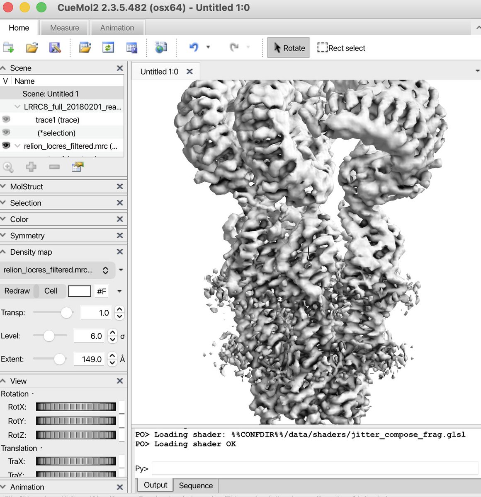
Task: Collapse the View panel
Action: pos(3,381)
